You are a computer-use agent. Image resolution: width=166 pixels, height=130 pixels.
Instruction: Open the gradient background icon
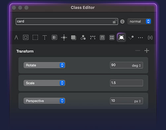54,38
